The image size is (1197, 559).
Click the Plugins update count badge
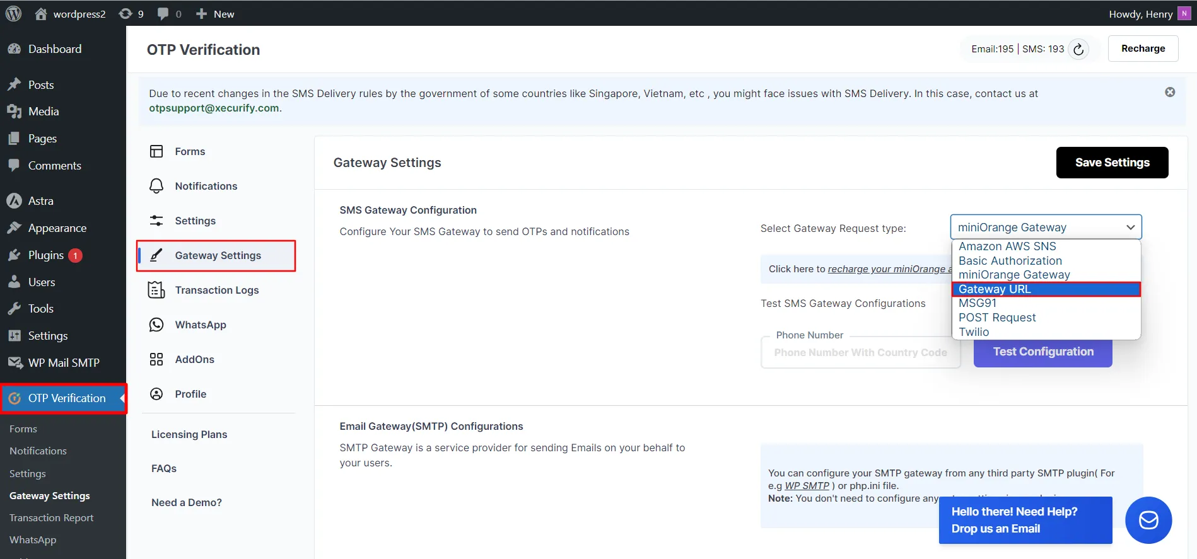[x=75, y=255]
